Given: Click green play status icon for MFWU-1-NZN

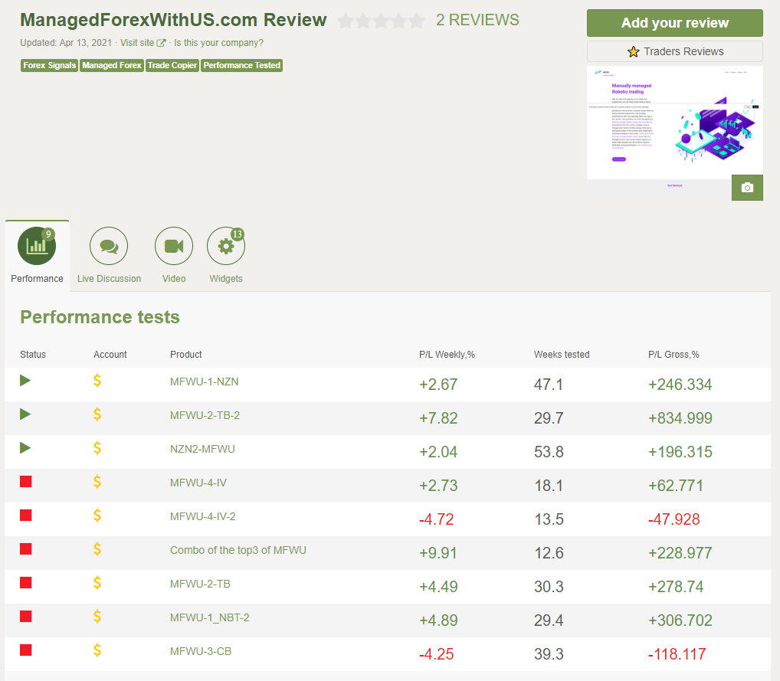Looking at the screenshot, I should pyautogui.click(x=25, y=381).
